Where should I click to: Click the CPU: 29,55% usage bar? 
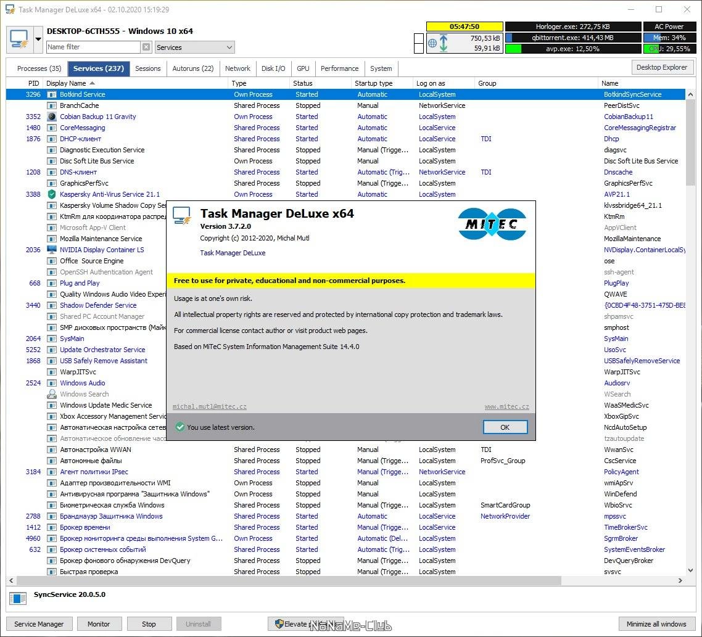[669, 48]
